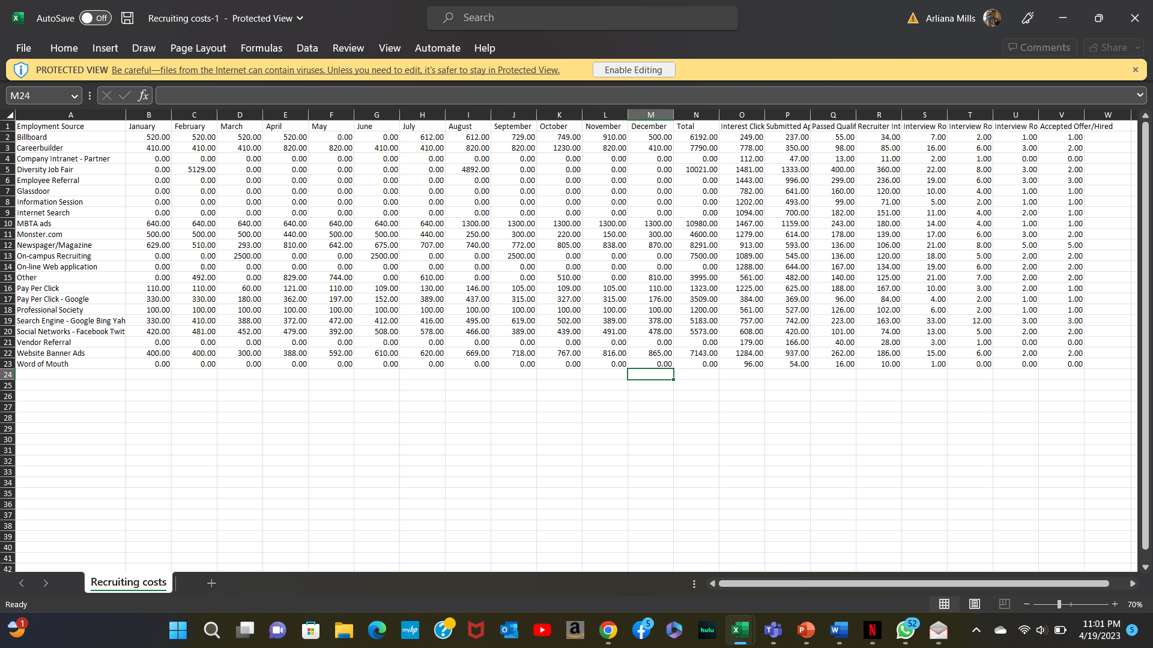Image resolution: width=1153 pixels, height=648 pixels.
Task: Switch to Page Break Preview icon
Action: (1005, 604)
